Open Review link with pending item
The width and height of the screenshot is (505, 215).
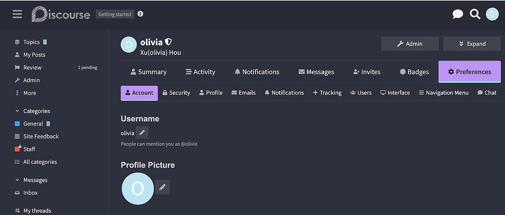tap(33, 67)
